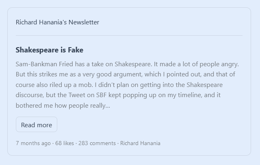The image size is (260, 165).
Task: Click the word "discourse" in the excerpt
Action: pos(29,96)
